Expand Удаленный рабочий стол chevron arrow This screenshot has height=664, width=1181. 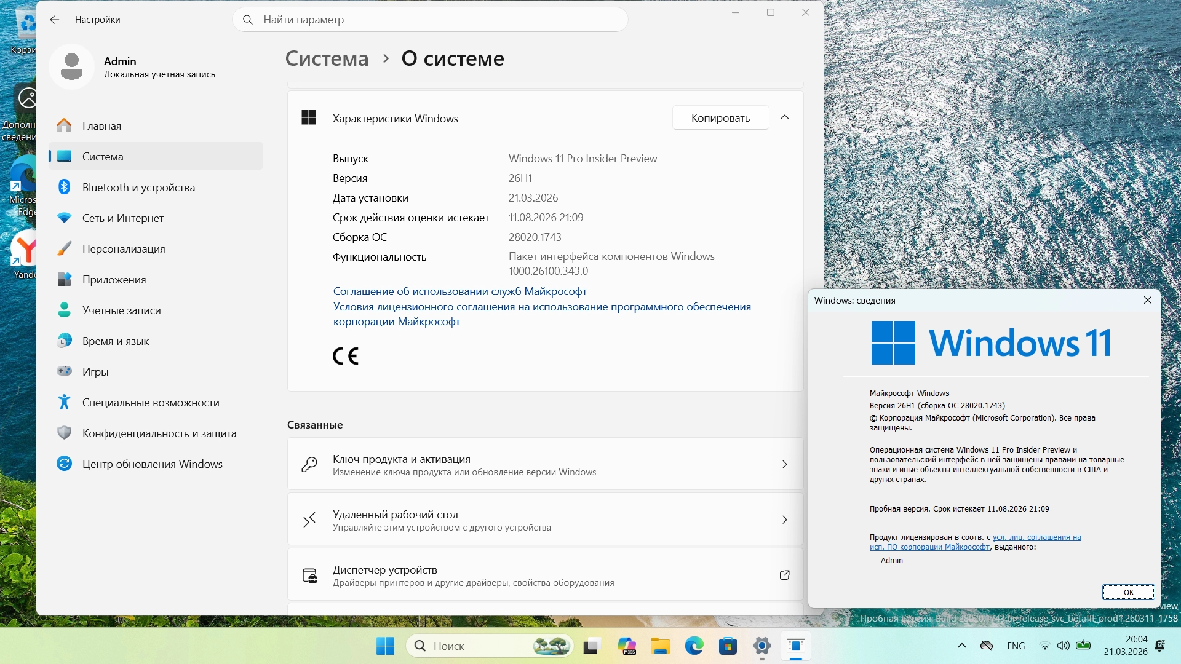pyautogui.click(x=784, y=520)
